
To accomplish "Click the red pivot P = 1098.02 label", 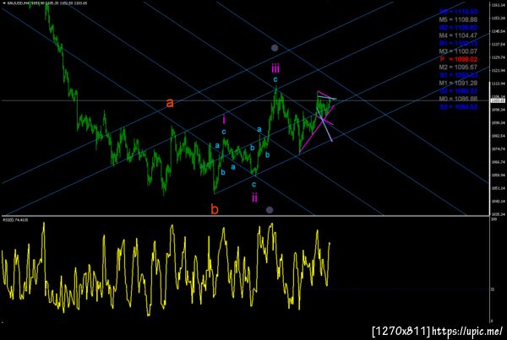I will [x=459, y=59].
